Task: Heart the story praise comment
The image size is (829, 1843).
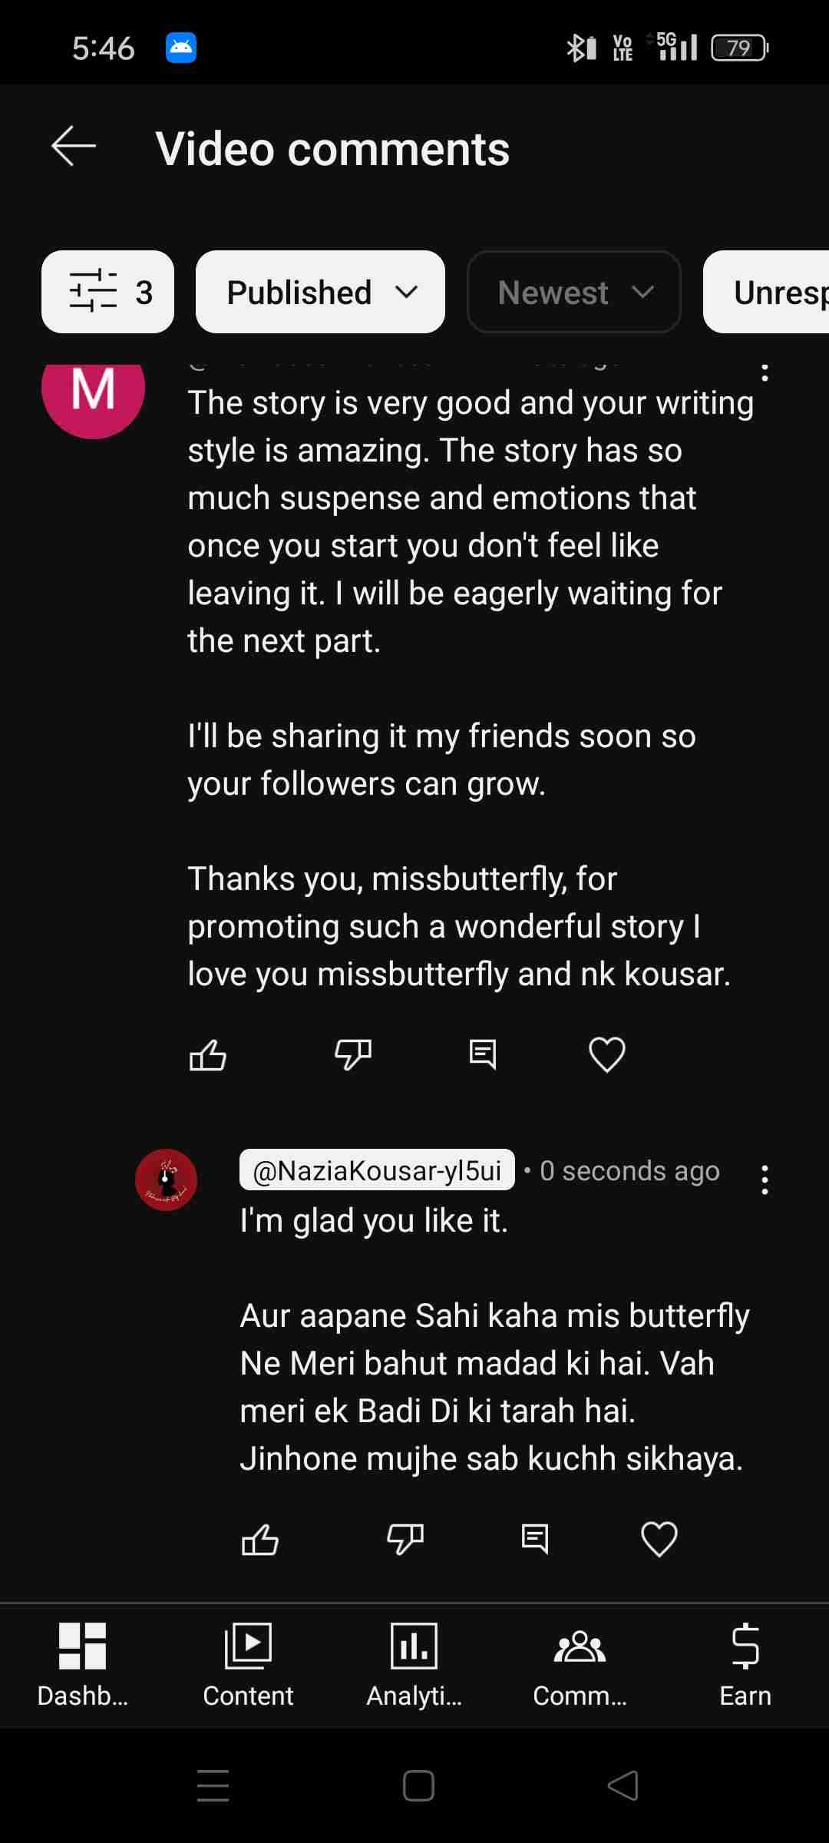Action: 606,1054
